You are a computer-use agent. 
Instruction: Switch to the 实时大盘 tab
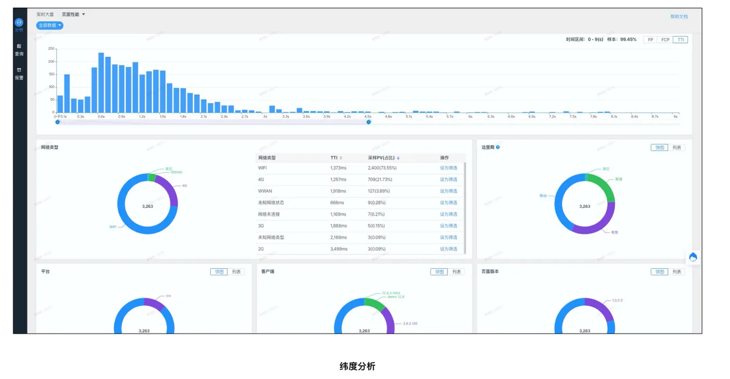click(x=45, y=15)
